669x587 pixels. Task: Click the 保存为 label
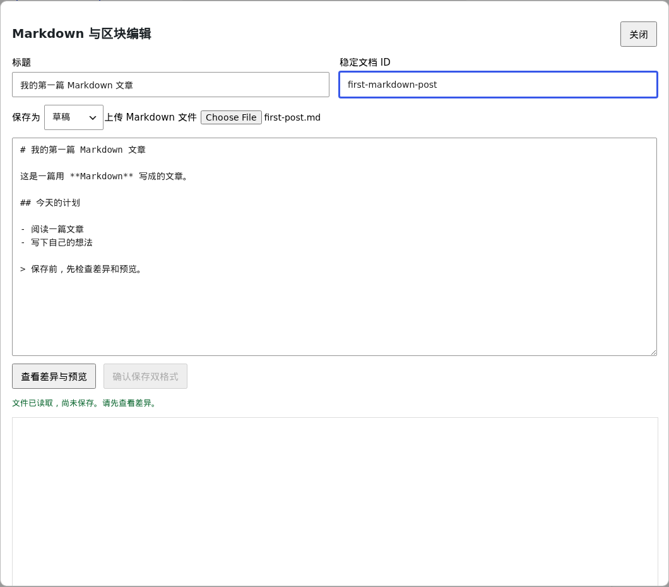pos(26,117)
